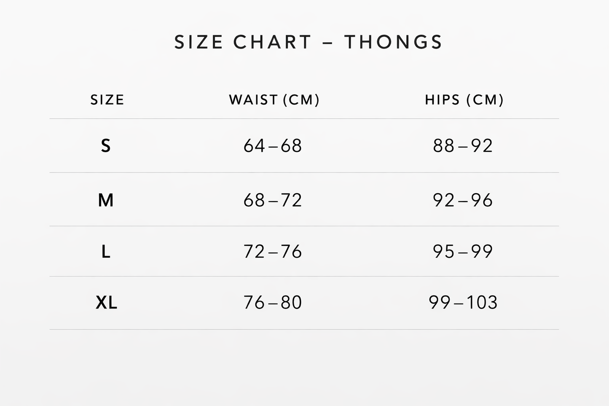Image resolution: width=609 pixels, height=406 pixels.
Task: Click the WAIST (CM) column header
Action: click(x=274, y=100)
